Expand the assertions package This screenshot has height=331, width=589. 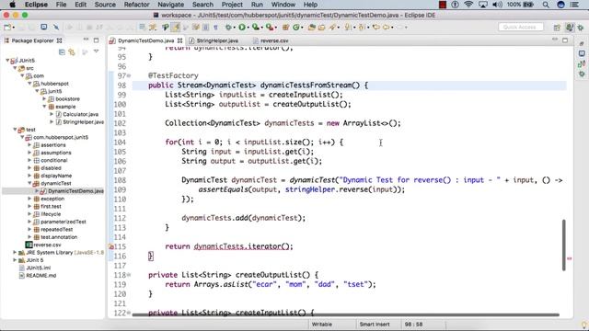click(29, 145)
